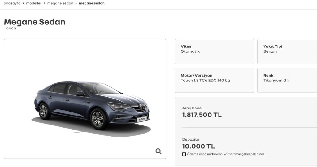
Task: Click the Araç Bedeli 1.817.500 TL price
Action: click(202, 115)
